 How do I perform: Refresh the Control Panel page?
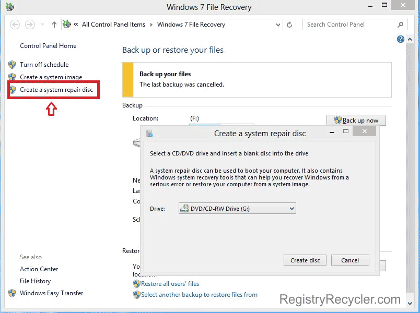coord(289,25)
